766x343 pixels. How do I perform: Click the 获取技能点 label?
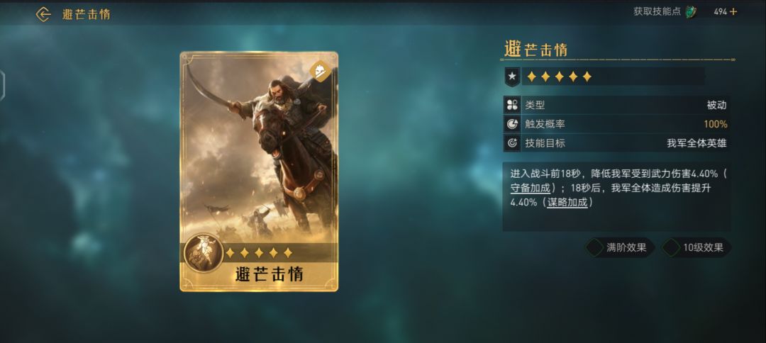[x=657, y=12]
